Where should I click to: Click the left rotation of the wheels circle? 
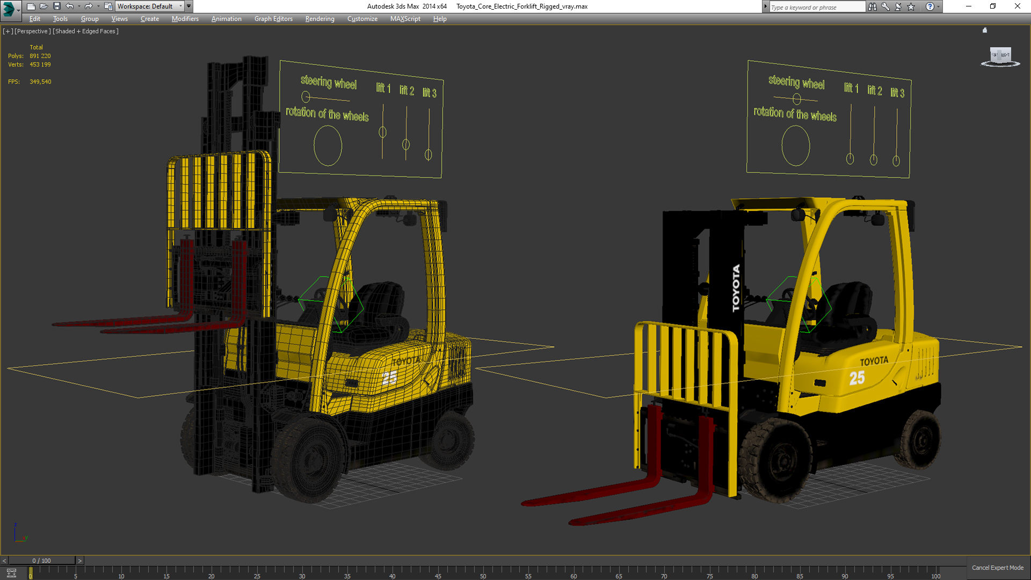coord(328,146)
